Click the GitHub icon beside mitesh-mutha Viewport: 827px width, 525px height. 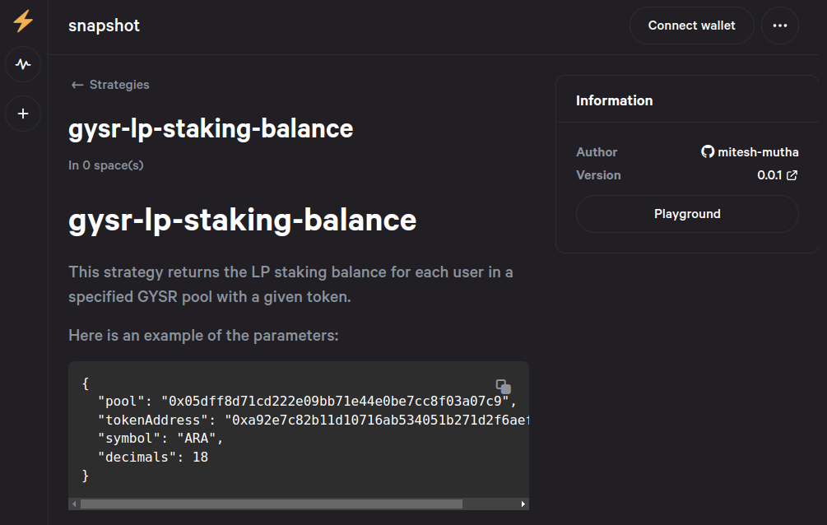tap(708, 151)
